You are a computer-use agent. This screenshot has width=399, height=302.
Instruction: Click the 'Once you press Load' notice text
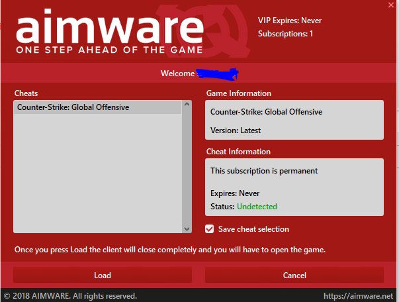[170, 250]
